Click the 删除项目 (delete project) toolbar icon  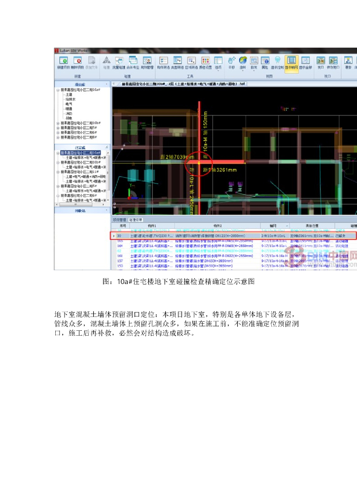[77, 63]
